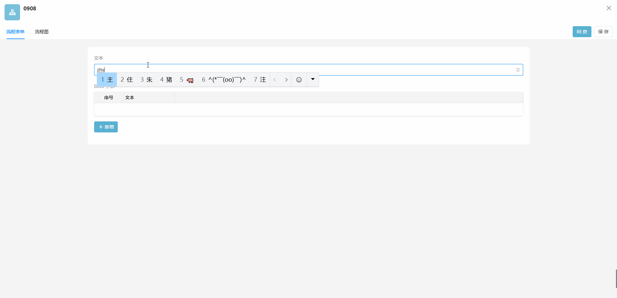The width and height of the screenshot is (617, 298).
Task: Switch to the 流程图 tab
Action: pyautogui.click(x=42, y=32)
